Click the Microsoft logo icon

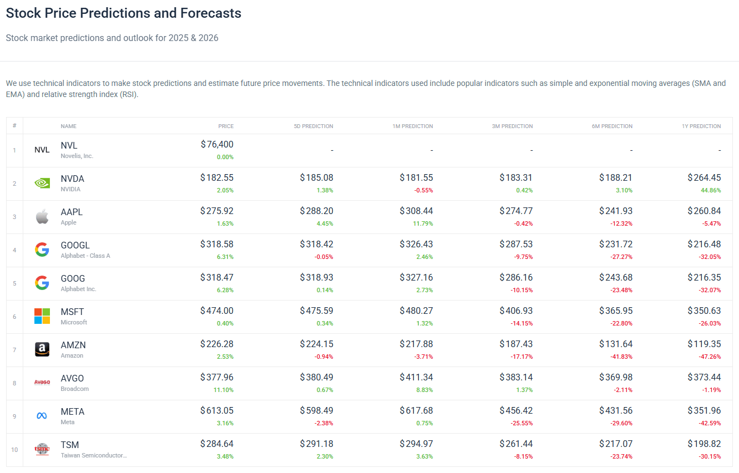click(x=42, y=316)
